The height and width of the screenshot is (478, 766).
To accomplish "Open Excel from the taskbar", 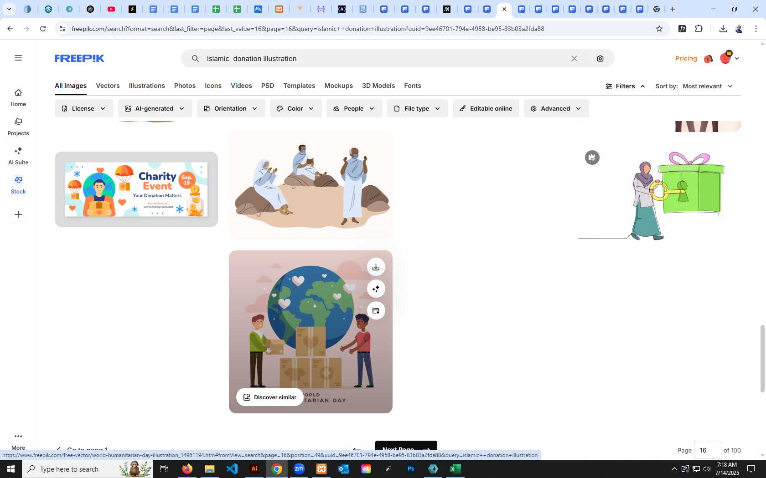I will click(x=455, y=469).
